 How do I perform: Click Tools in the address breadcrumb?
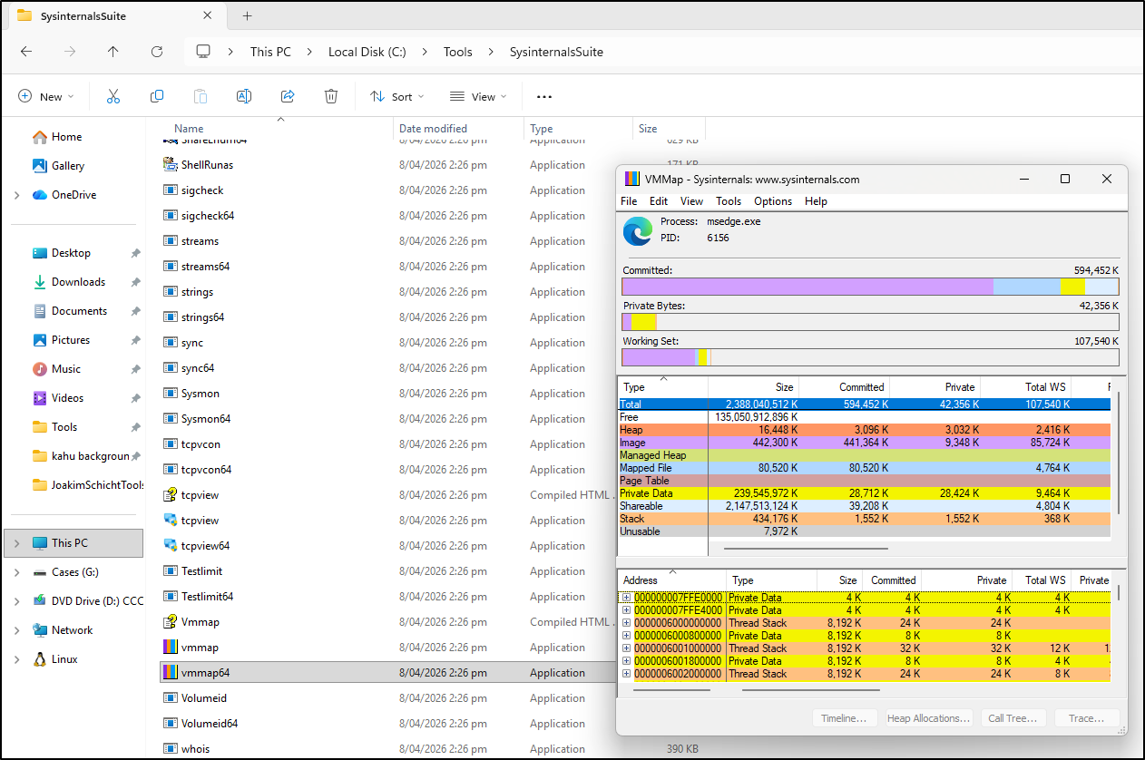(x=458, y=52)
